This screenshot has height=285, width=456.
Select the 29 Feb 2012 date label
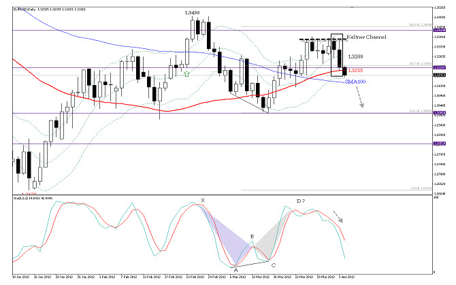(217, 277)
